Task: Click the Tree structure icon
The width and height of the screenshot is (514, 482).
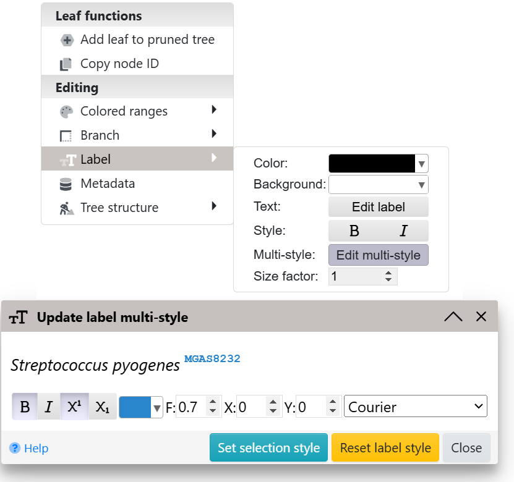Action: coord(66,208)
